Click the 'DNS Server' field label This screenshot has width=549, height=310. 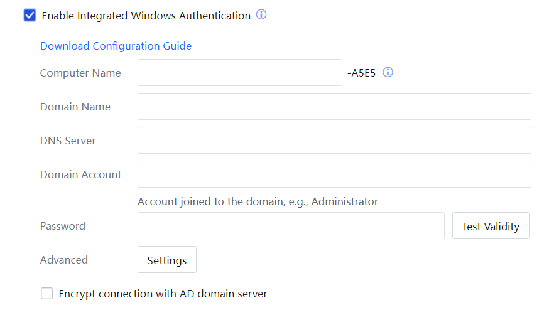(68, 141)
